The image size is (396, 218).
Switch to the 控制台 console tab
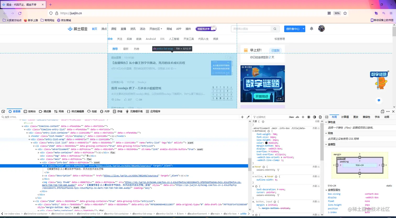[30, 111]
